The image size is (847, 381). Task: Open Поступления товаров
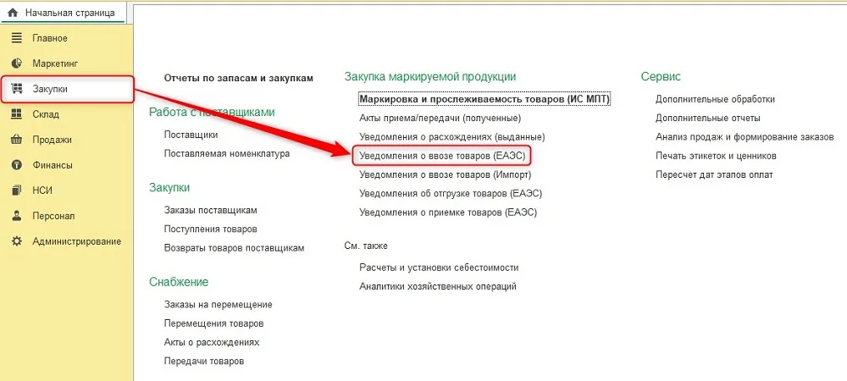[x=211, y=229]
